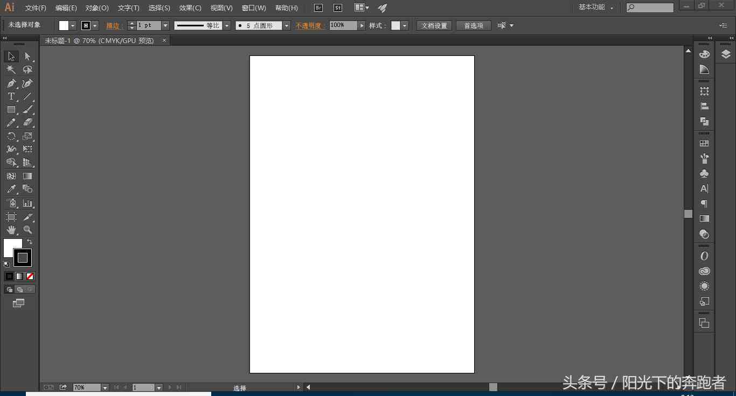
Task: Select the Type tool
Action: 11,96
